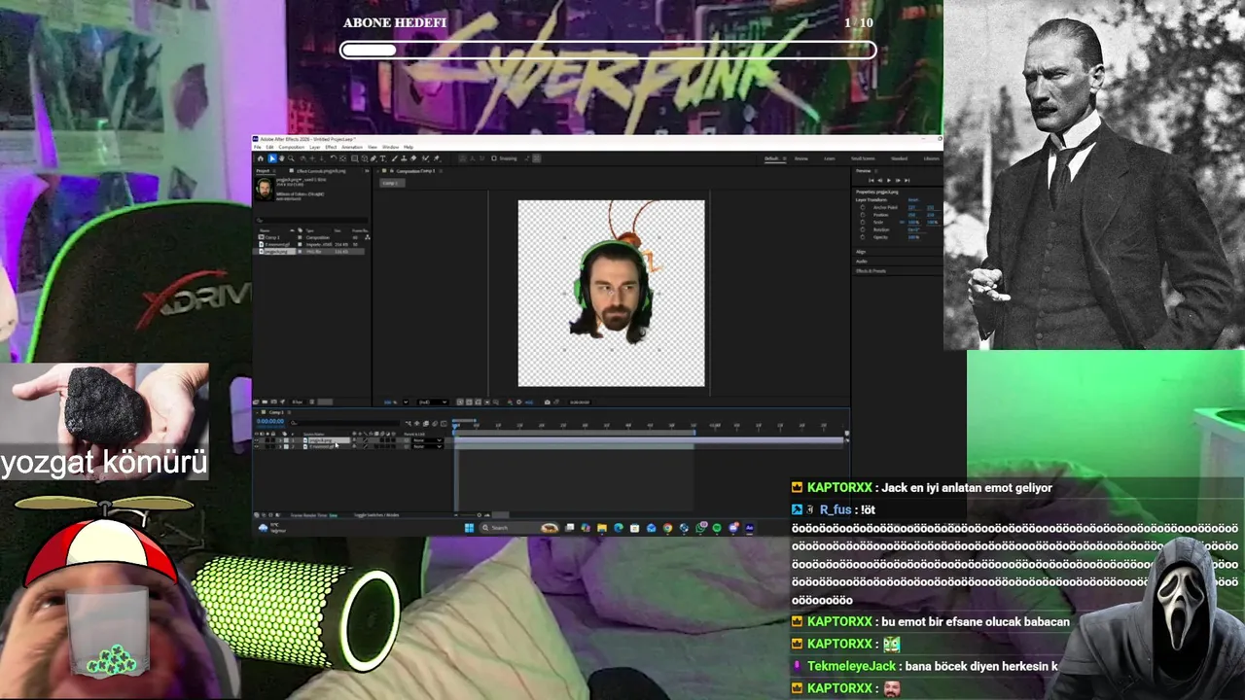1245x700 pixels.
Task: Toggle the Anchor Point stopwatch
Action: point(863,208)
